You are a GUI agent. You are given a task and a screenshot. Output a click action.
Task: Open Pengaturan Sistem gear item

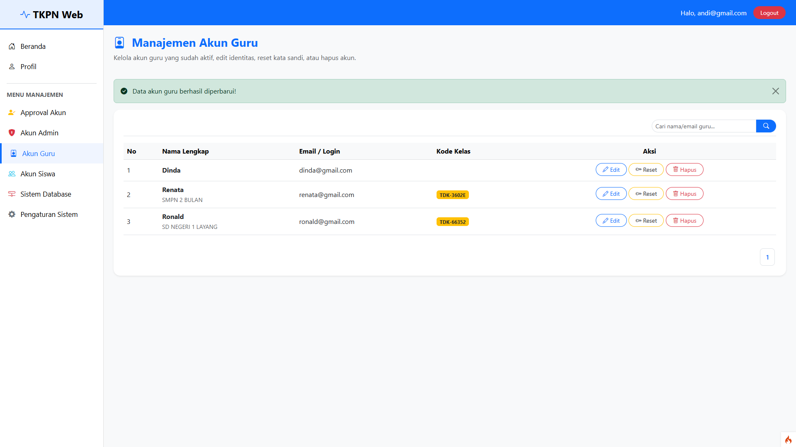(49, 214)
